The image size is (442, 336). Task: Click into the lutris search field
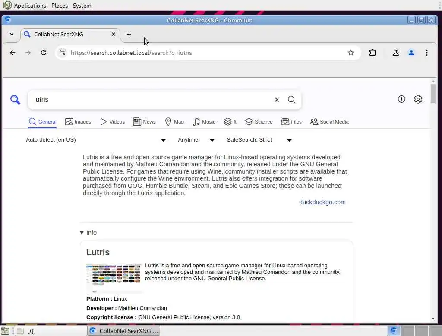[x=151, y=100]
